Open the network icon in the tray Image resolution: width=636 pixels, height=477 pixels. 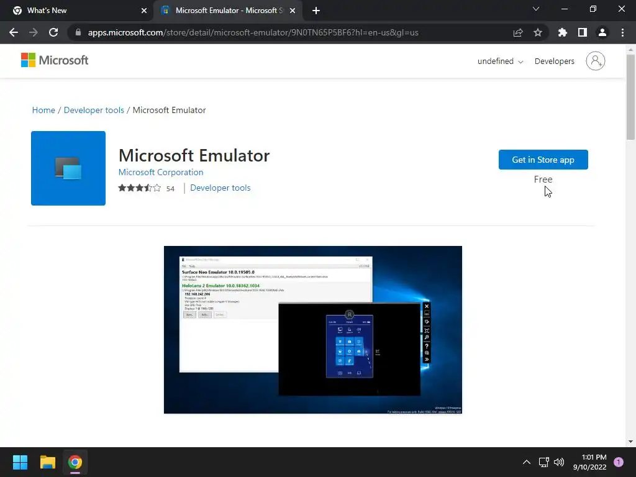click(x=543, y=462)
